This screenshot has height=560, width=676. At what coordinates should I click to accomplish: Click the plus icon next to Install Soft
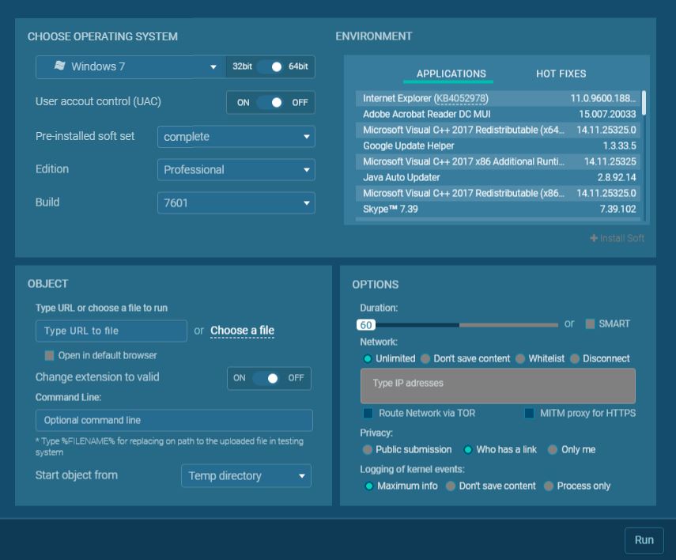(594, 238)
